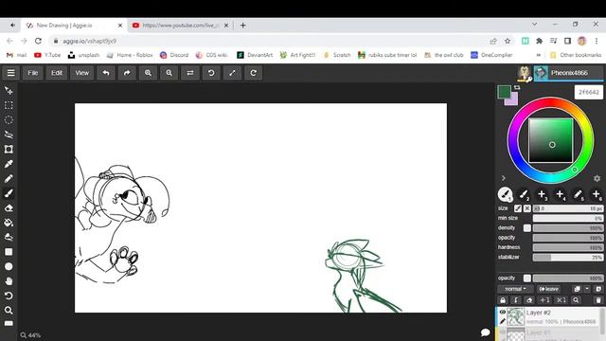This screenshot has width=606, height=341.
Task: Toggle the X button beside size
Action: click(x=527, y=208)
